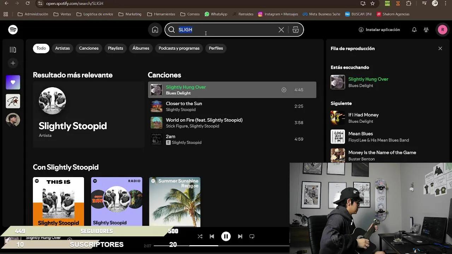Open Stick Figure artist link

click(x=177, y=126)
